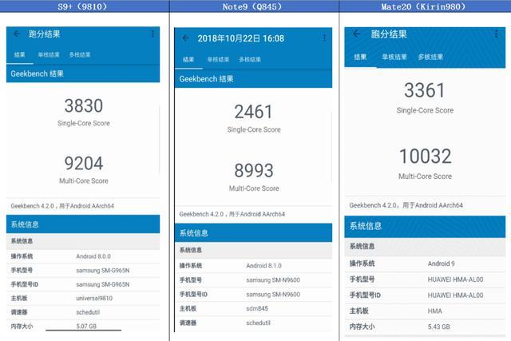Screen dimensions: 511x341
Task: Click 跑分结果 title in S9+ panel
Action: click(x=45, y=34)
